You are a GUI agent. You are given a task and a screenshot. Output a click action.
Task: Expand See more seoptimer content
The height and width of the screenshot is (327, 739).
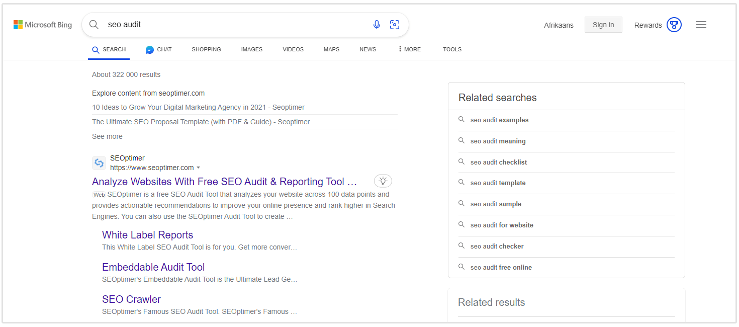(107, 136)
